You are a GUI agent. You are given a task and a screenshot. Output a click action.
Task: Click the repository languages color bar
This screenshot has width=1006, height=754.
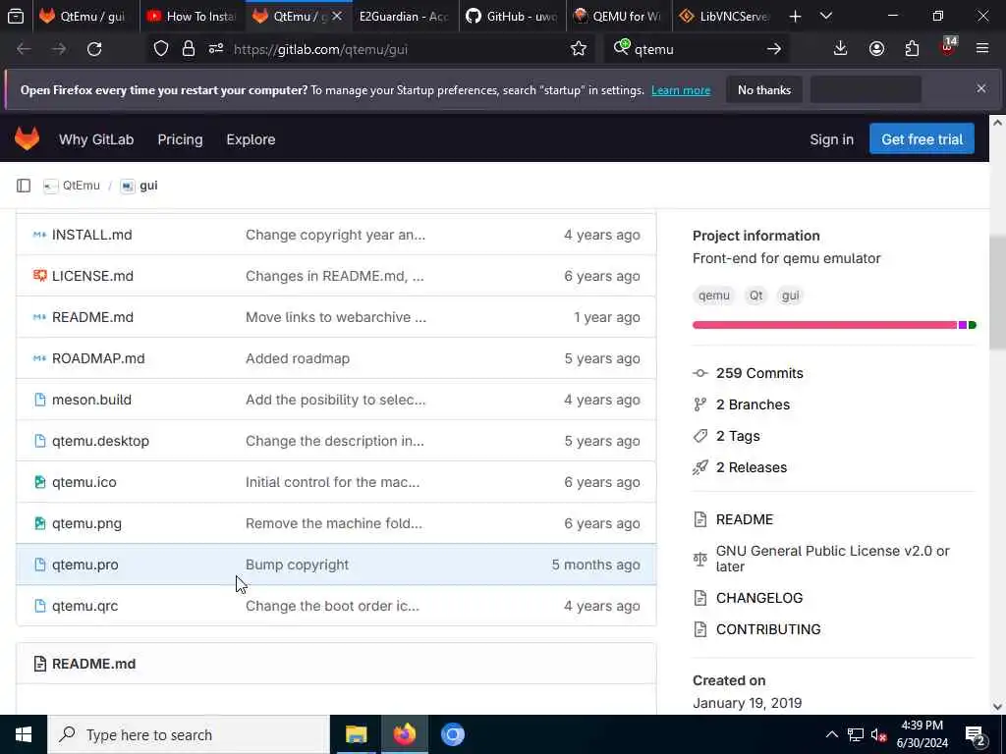(x=834, y=325)
